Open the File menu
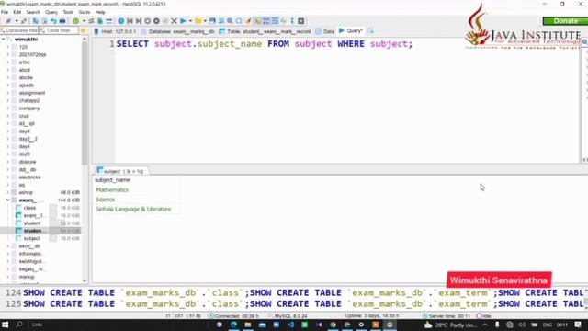The height and width of the screenshot is (331, 588). pyautogui.click(x=5, y=12)
